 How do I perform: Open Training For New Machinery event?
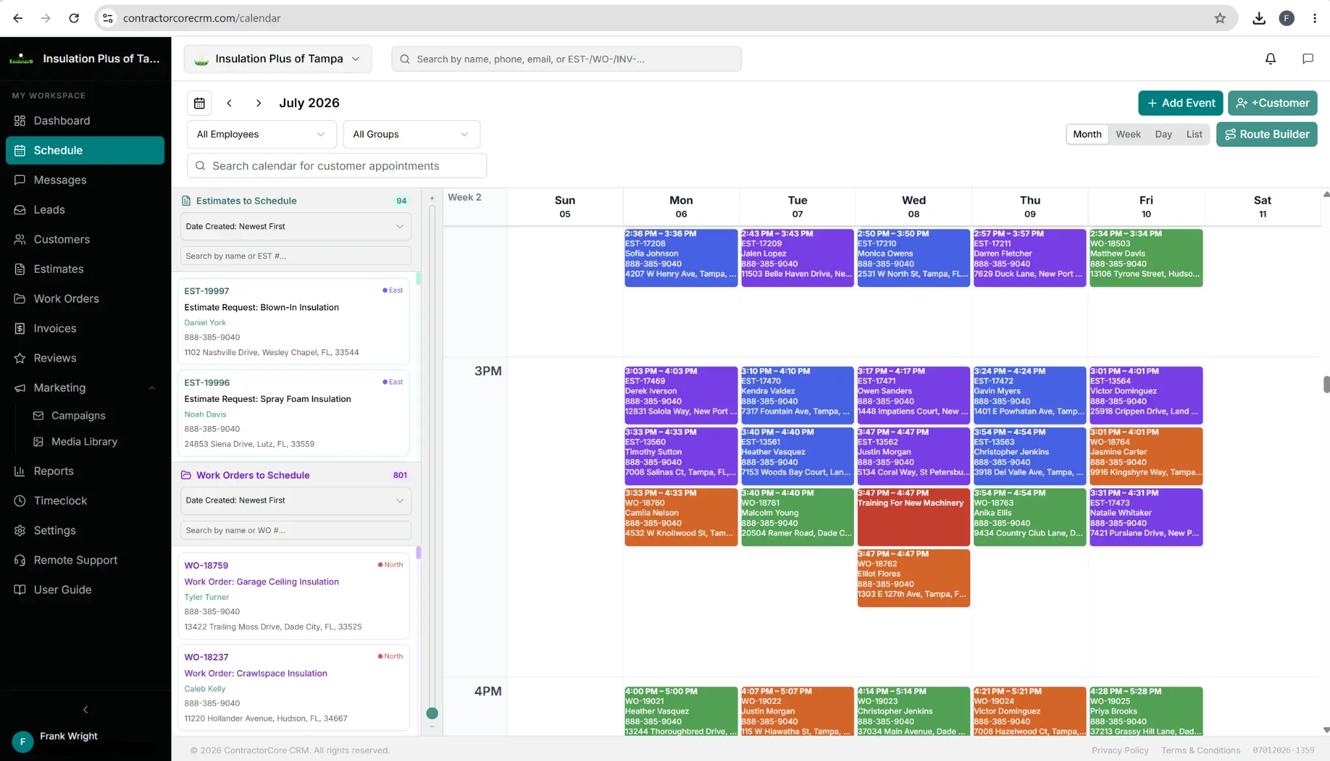point(913,517)
